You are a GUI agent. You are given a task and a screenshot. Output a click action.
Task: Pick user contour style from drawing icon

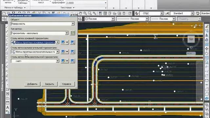73,61
